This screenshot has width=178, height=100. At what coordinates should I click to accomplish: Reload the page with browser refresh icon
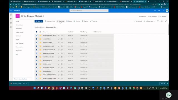[x=16, y=4]
